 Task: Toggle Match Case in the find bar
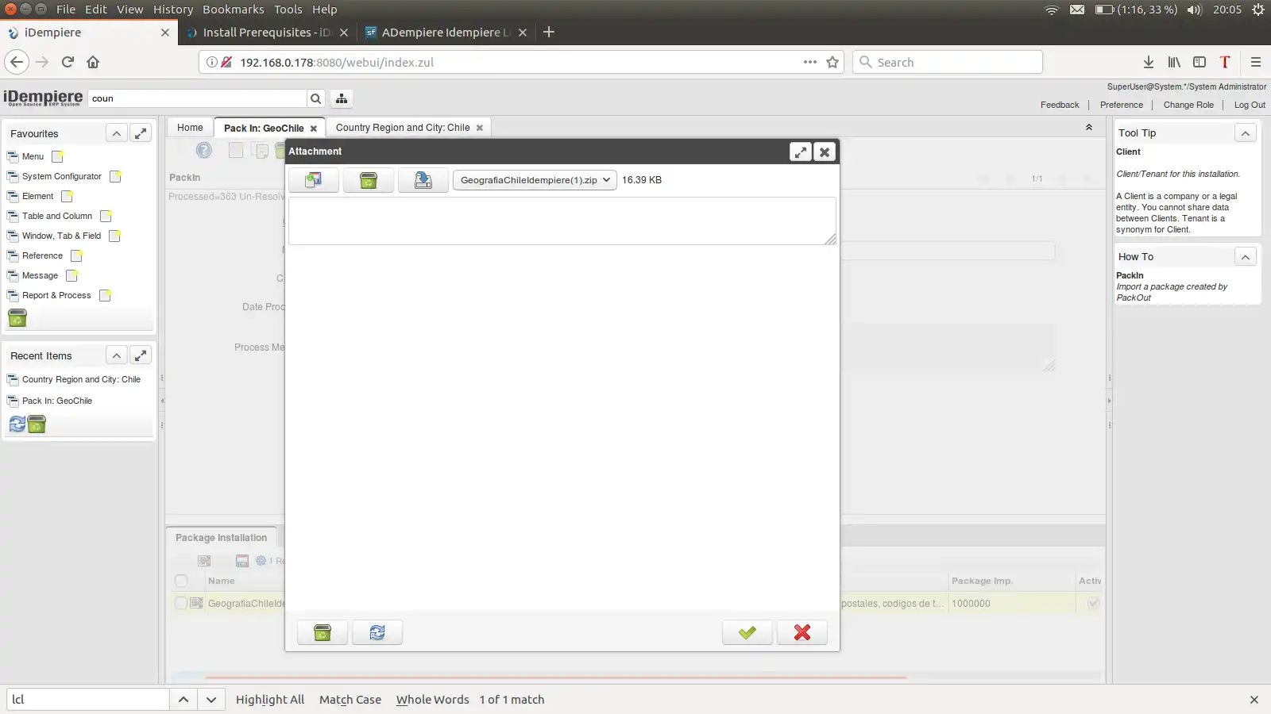350,700
